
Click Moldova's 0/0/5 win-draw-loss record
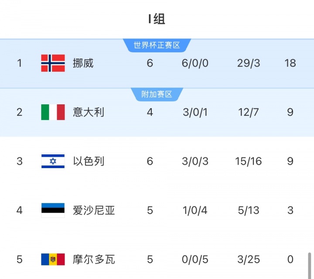click(x=195, y=259)
